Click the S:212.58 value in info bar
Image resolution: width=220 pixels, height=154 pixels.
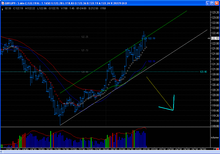pyautogui.click(x=93, y=8)
